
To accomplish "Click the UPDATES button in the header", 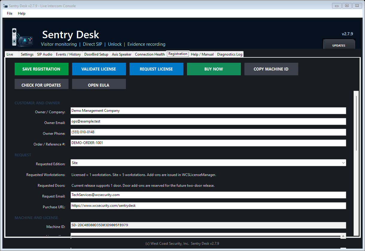I will tap(339, 44).
